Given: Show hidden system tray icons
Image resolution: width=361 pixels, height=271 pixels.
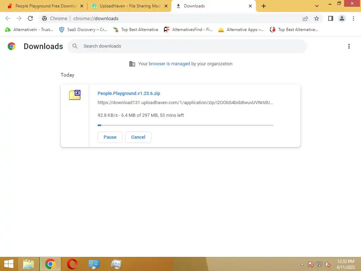Looking at the screenshot, I should point(302,264).
